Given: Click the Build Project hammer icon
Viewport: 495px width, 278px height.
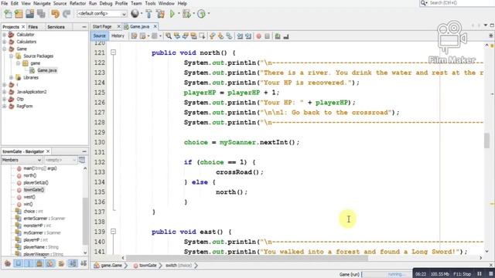Looking at the screenshot, I should [148, 14].
